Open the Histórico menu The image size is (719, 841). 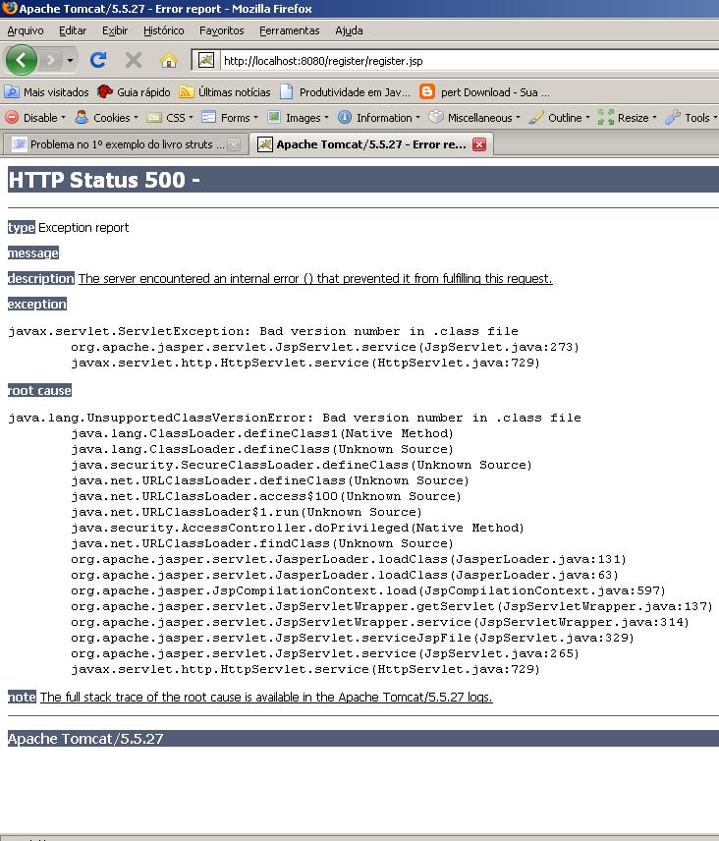pyautogui.click(x=163, y=30)
